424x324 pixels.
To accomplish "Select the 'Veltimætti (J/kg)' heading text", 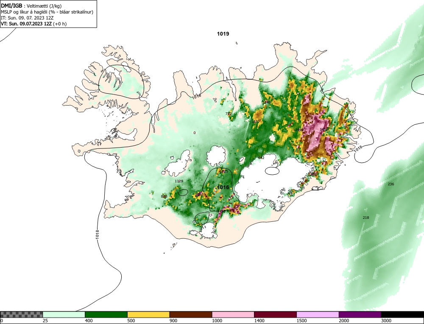I will pos(44,6).
